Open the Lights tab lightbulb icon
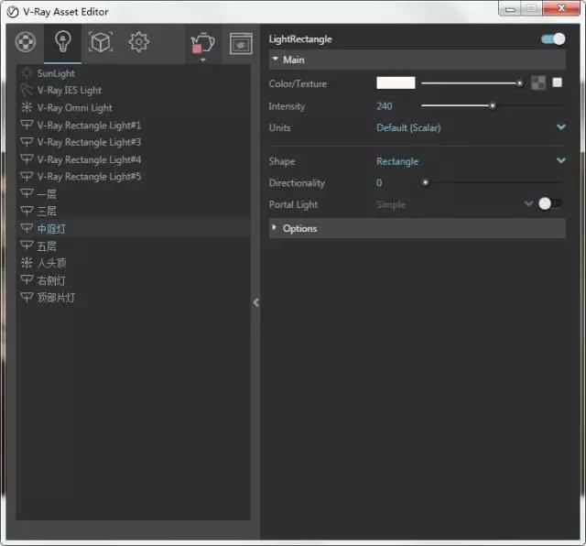Image resolution: width=586 pixels, height=546 pixels. pos(63,41)
